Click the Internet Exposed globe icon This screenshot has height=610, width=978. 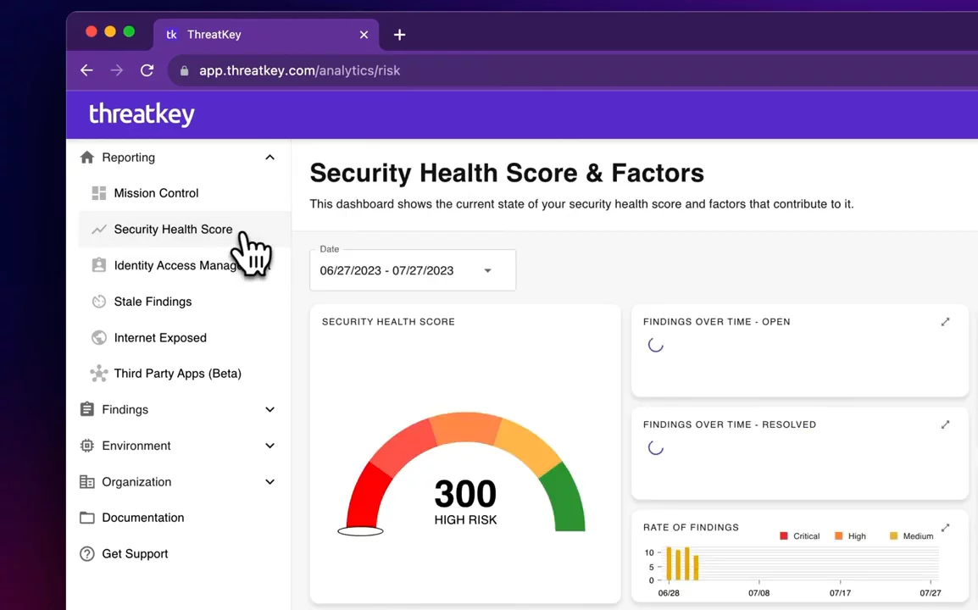point(99,338)
